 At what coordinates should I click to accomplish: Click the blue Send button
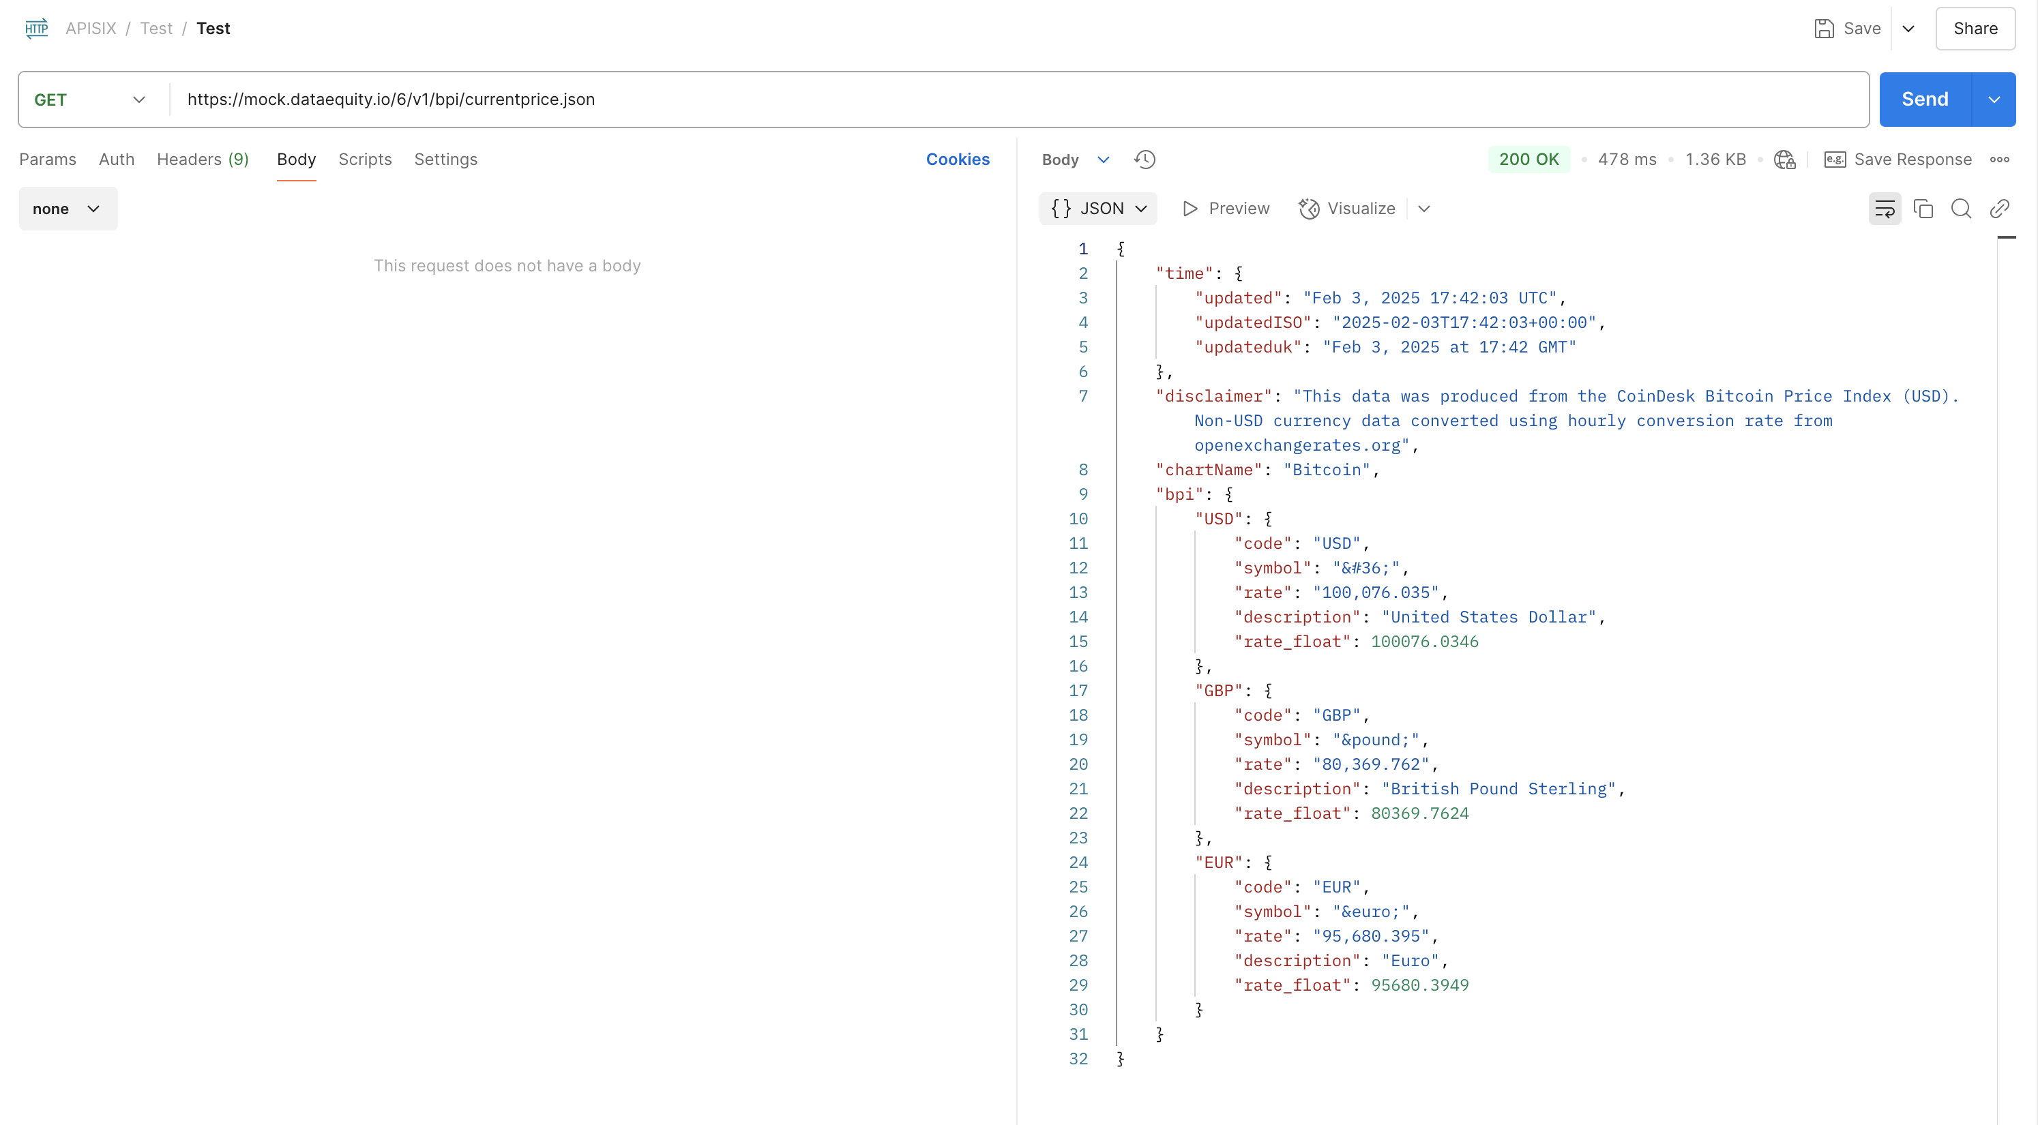[x=1925, y=100]
